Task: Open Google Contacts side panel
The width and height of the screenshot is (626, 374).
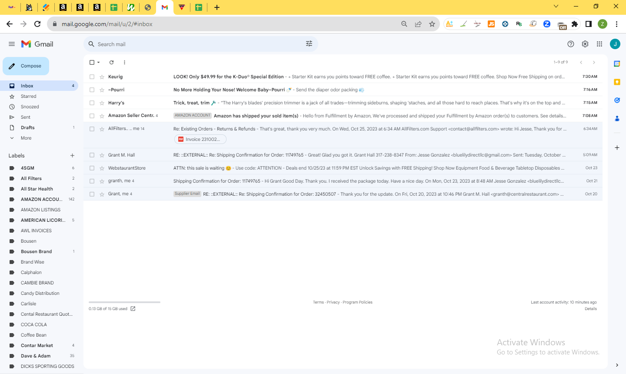Action: [617, 118]
